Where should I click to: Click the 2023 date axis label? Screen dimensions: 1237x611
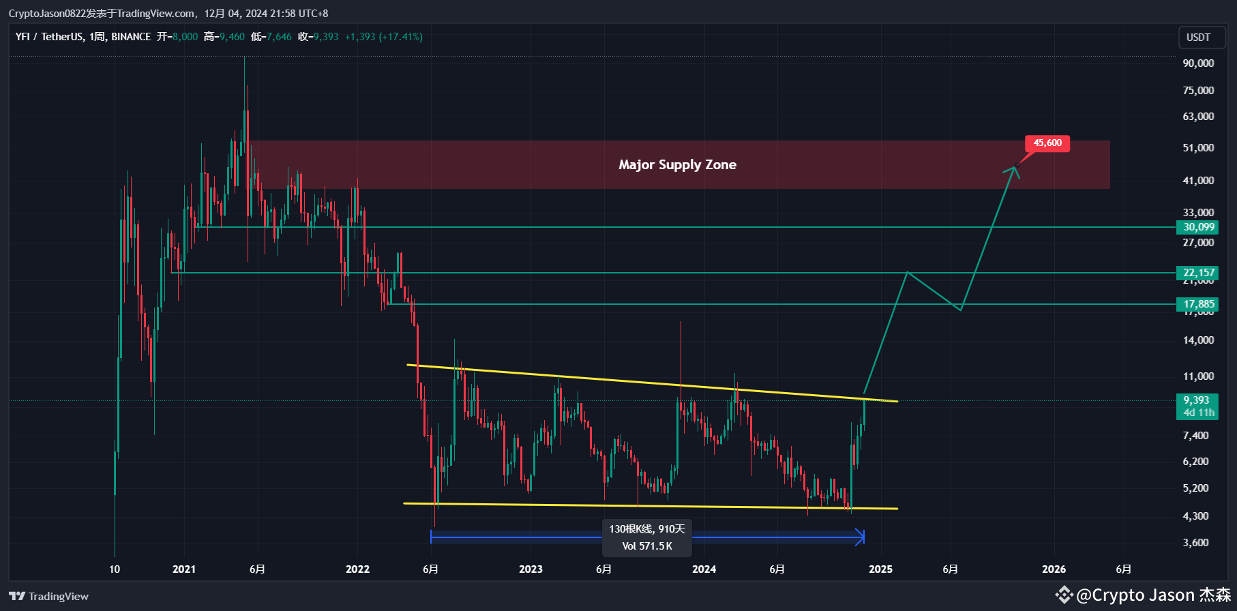coord(531,569)
